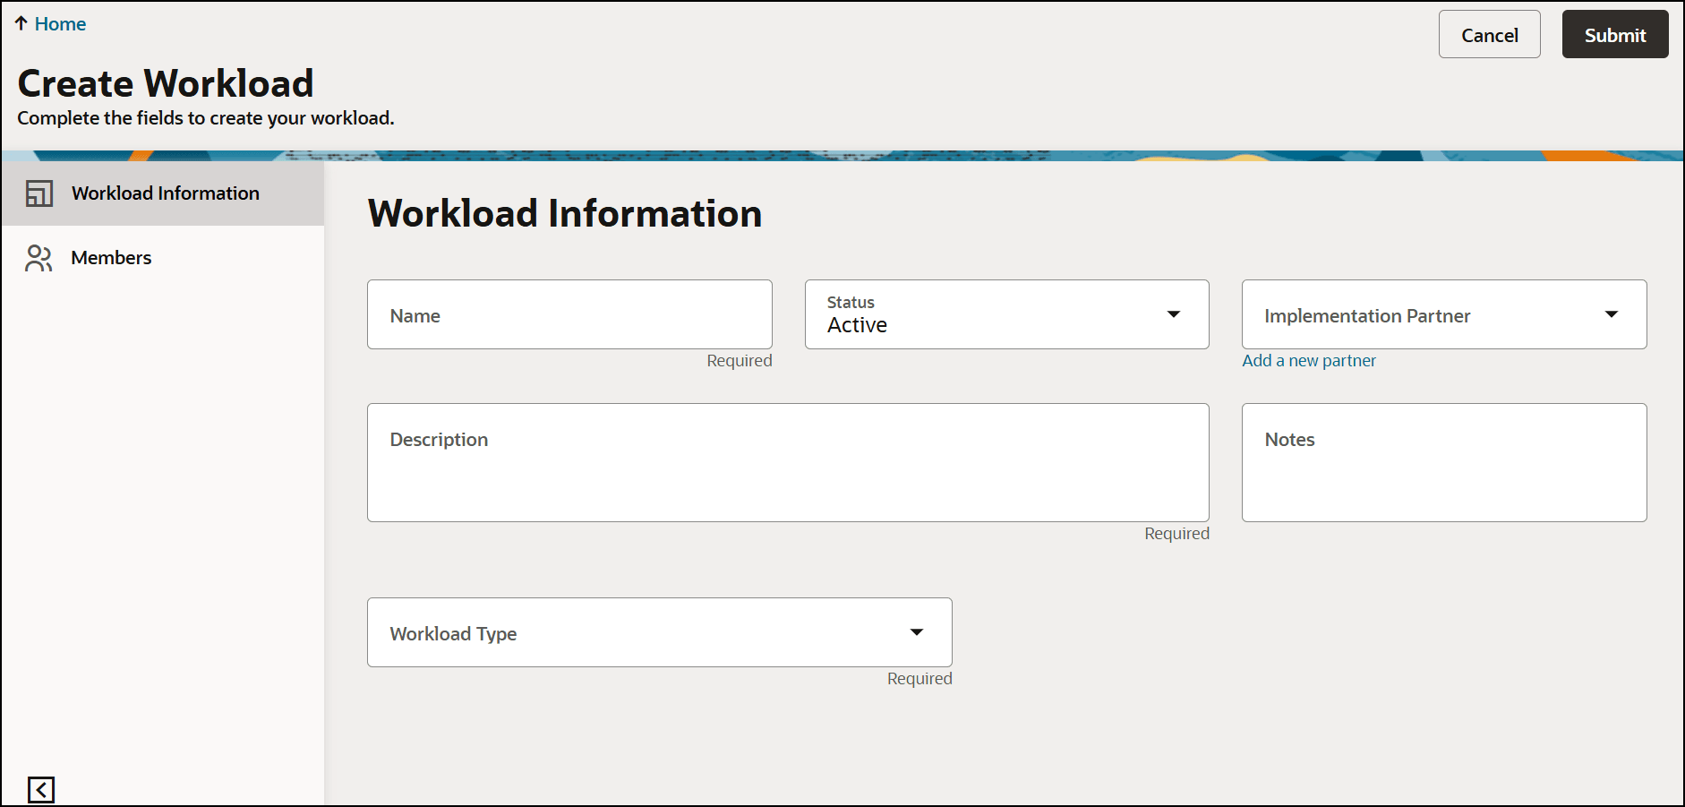Open the Implementation Partner dropdown

click(x=1442, y=314)
